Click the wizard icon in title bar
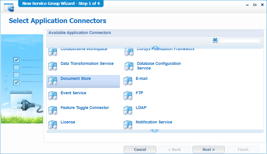This screenshot has width=267, height=154. click(9, 7)
